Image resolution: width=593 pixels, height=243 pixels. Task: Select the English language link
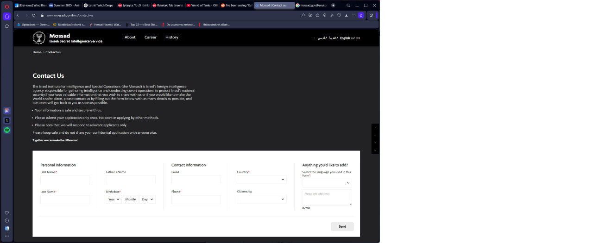click(345, 38)
